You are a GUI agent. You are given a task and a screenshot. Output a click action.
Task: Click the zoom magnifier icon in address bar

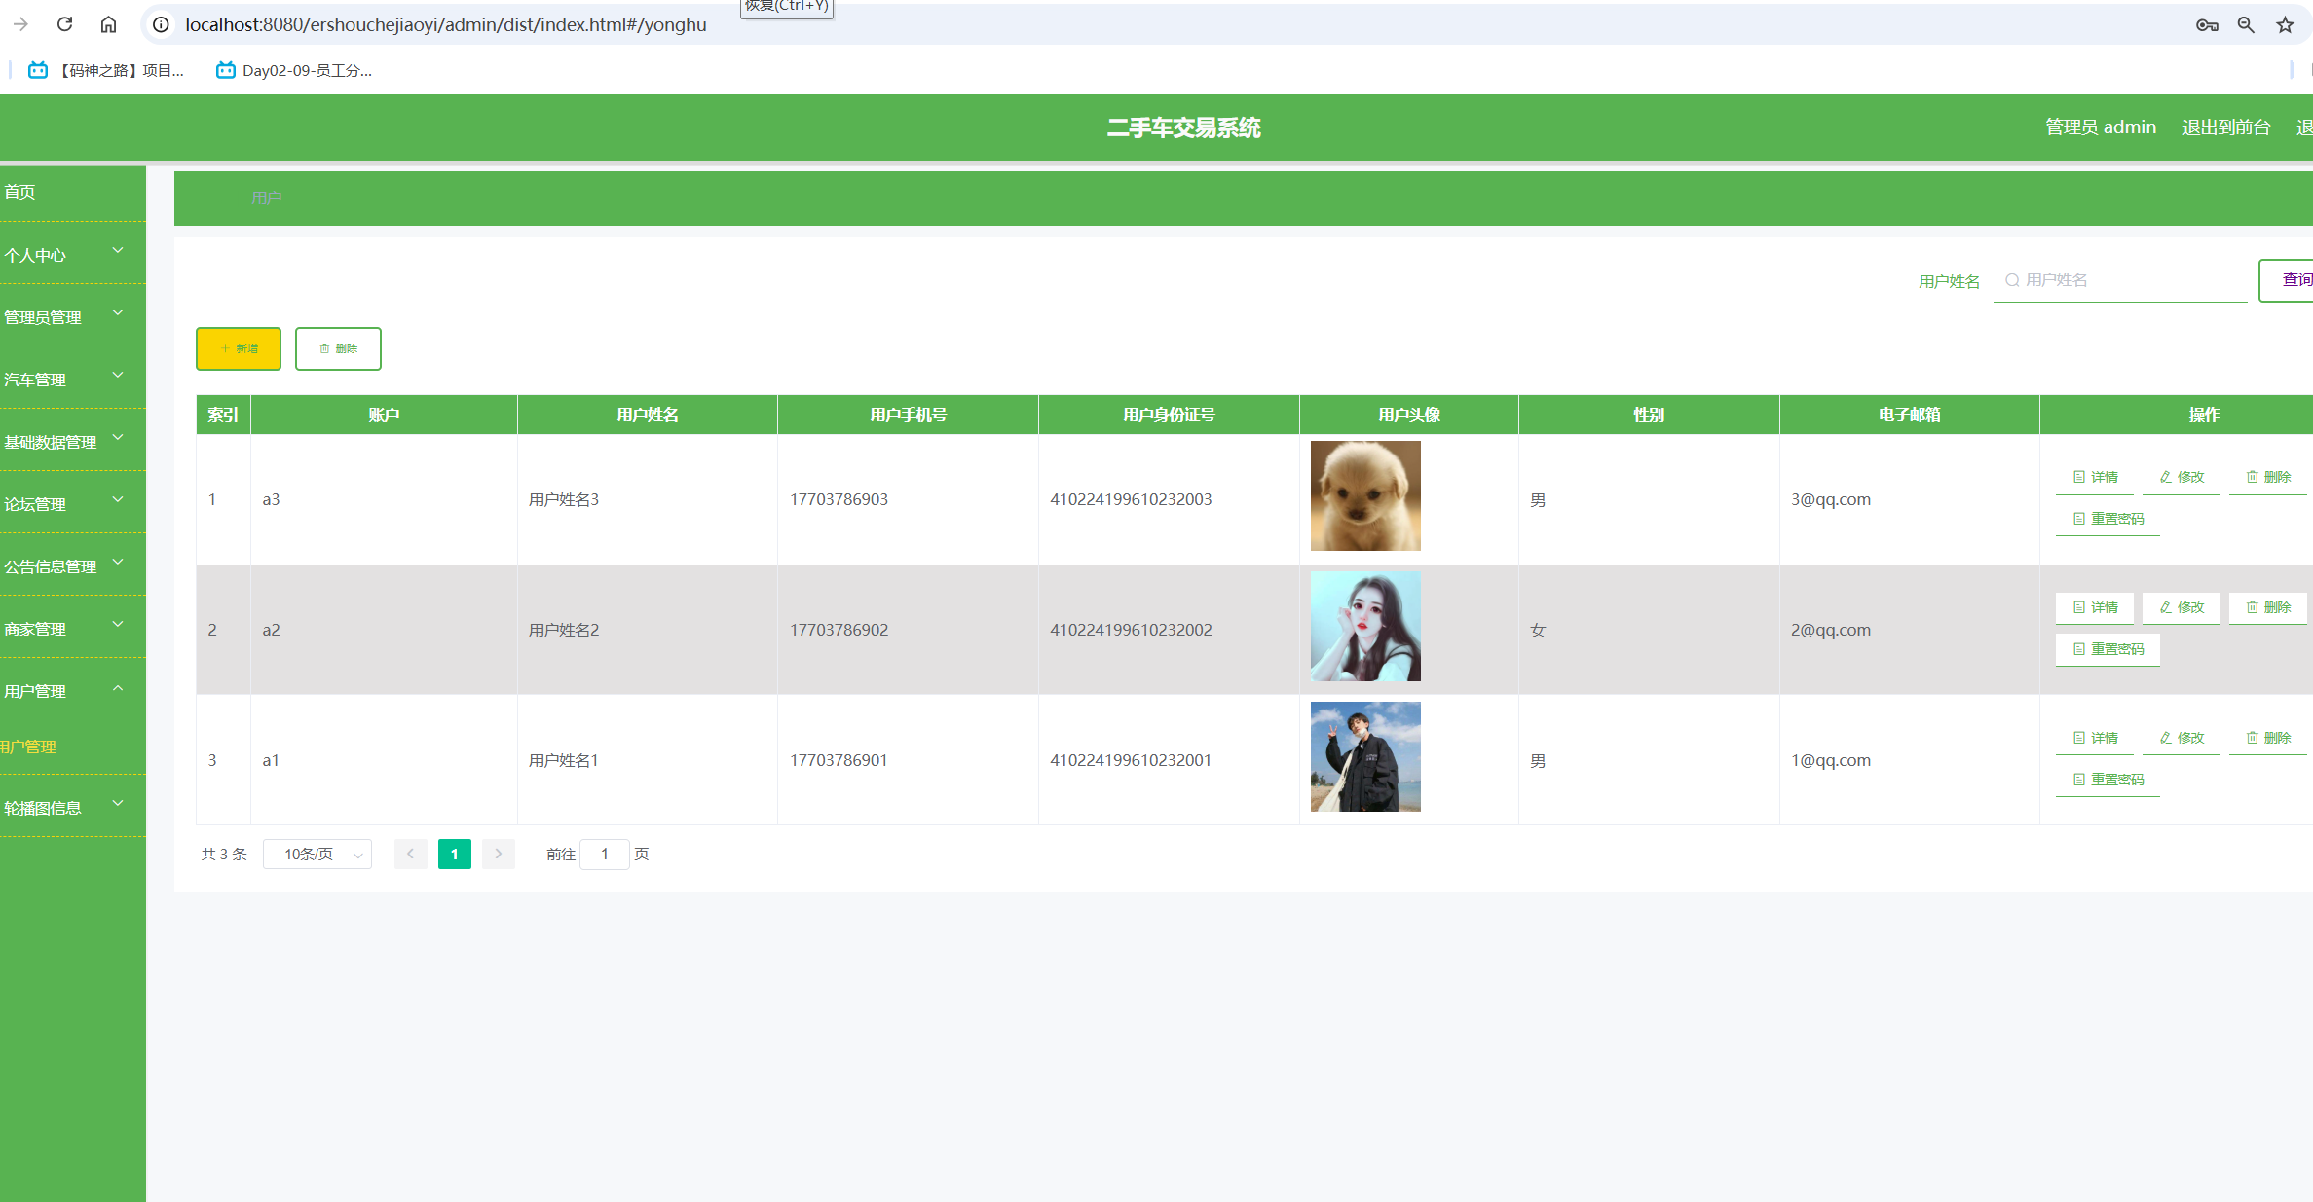click(x=2246, y=25)
